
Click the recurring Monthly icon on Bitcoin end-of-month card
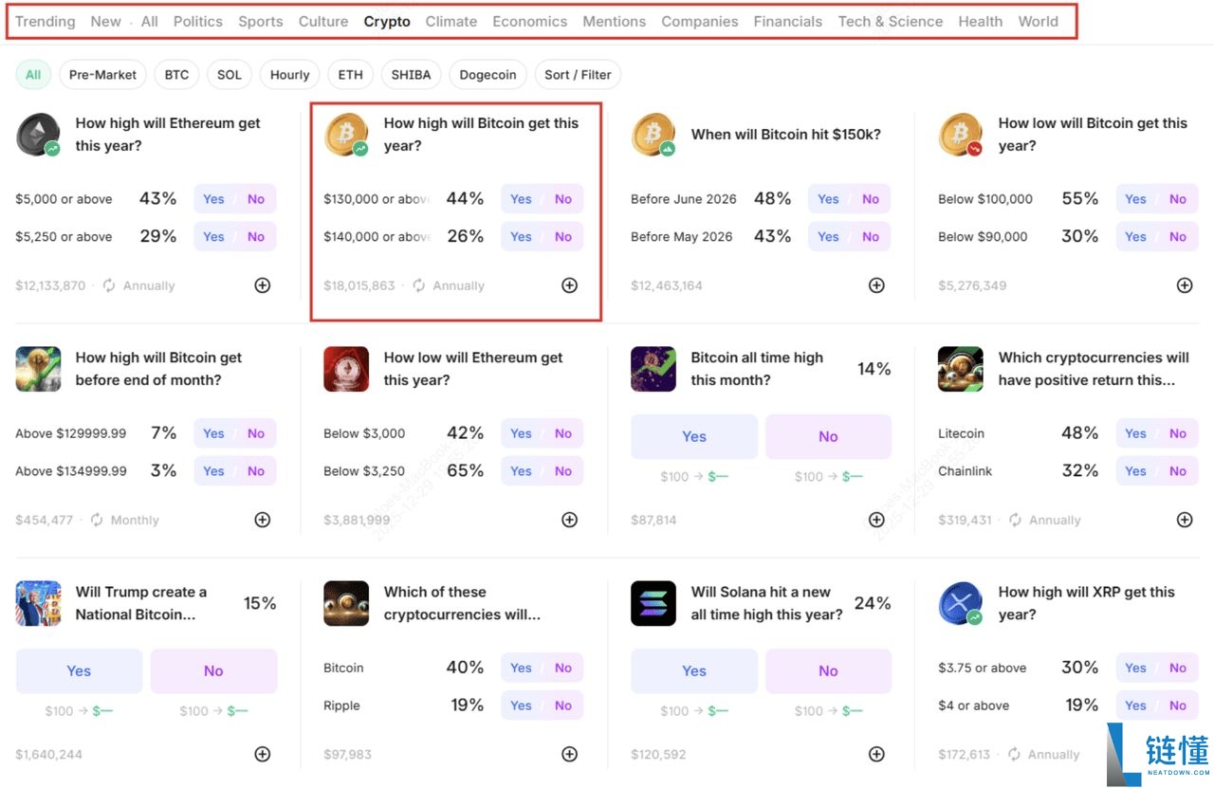(x=96, y=520)
